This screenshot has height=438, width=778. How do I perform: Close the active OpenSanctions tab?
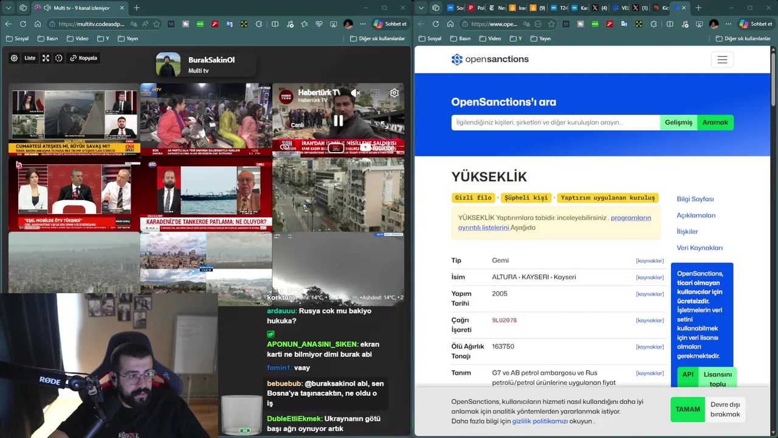(x=684, y=8)
